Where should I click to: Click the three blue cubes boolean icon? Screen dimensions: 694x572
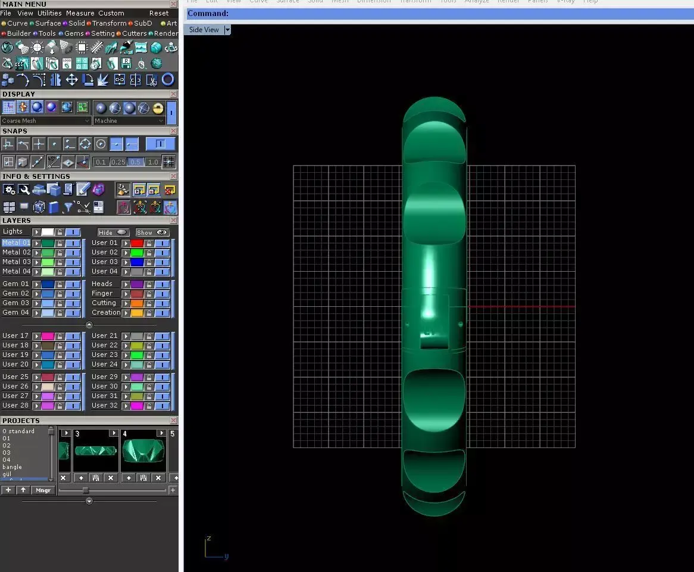(x=8, y=80)
